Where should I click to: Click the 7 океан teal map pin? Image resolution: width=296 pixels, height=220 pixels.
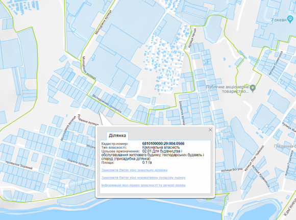(290, 19)
